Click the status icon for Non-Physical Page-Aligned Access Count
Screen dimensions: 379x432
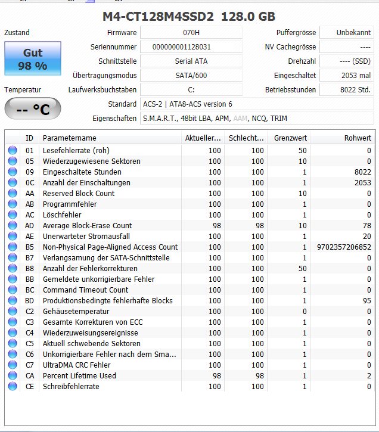(13, 247)
